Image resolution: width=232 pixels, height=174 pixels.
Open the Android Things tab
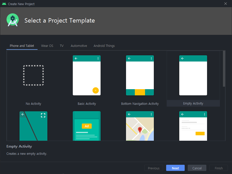coord(104,46)
